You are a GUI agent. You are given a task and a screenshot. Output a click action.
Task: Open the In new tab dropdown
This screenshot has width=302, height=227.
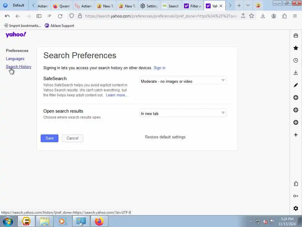point(183,113)
